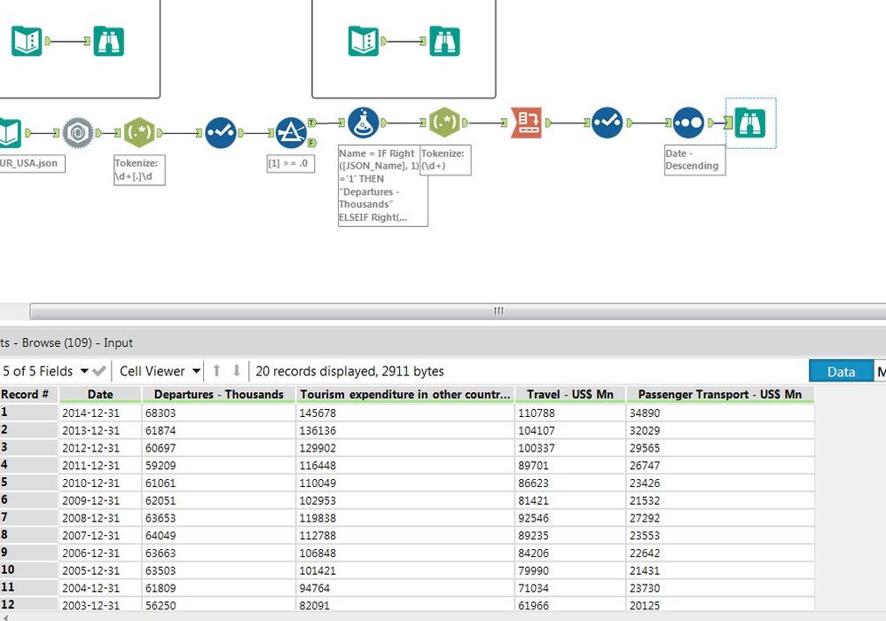The width and height of the screenshot is (886, 621).
Task: Select the red Cross Tab tool
Action: [526, 122]
